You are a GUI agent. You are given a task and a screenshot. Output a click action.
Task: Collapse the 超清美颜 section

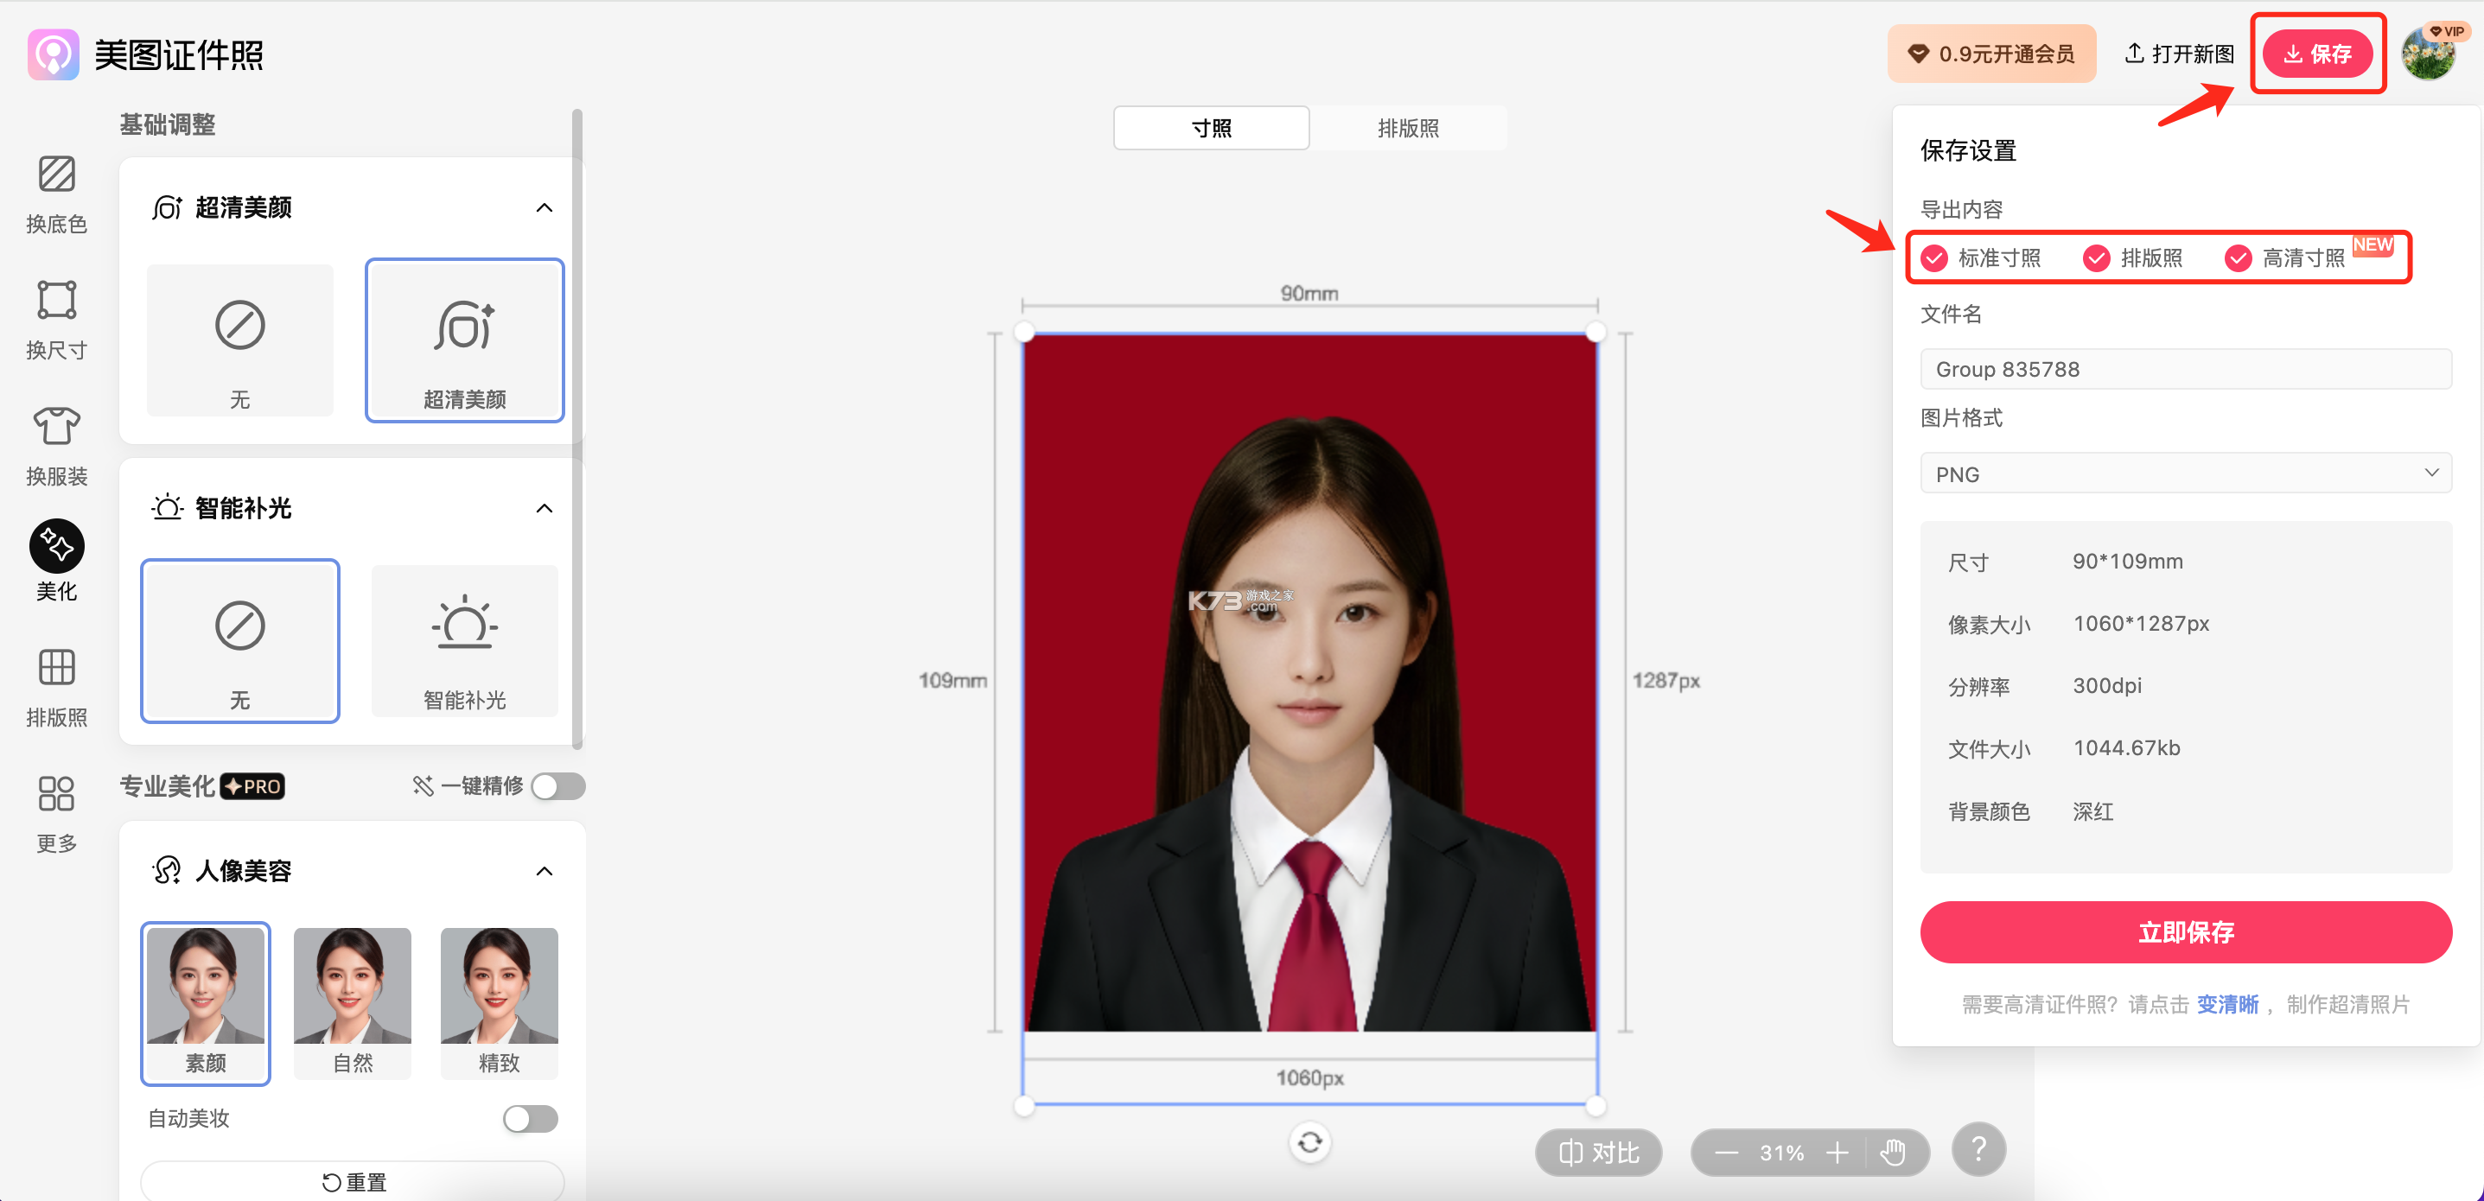point(544,208)
